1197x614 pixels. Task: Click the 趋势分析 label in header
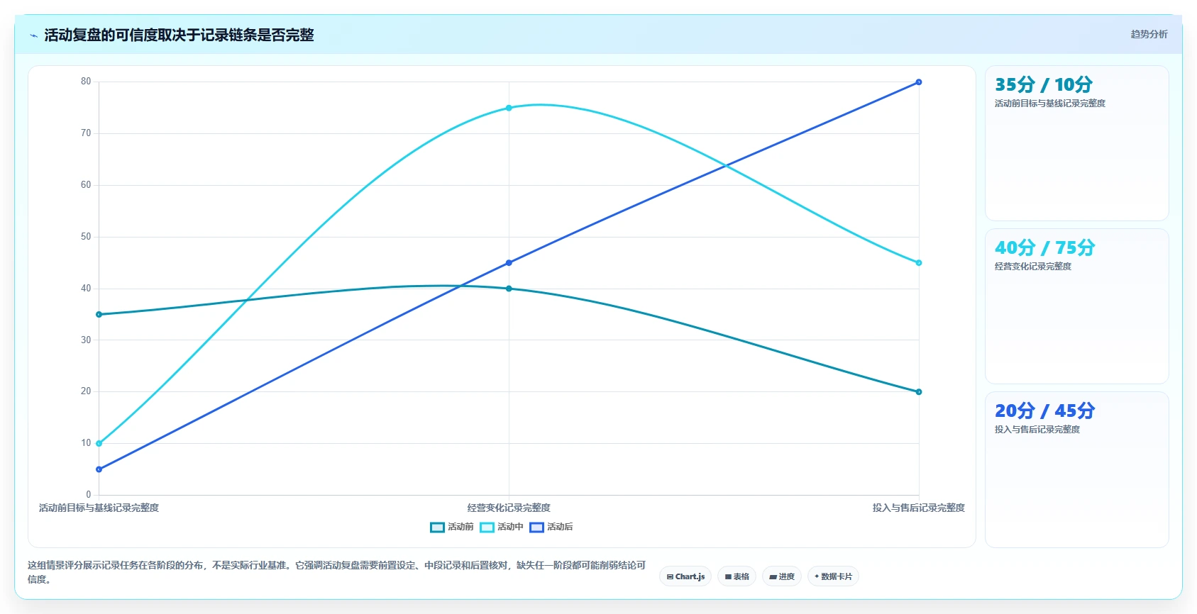pyautogui.click(x=1149, y=34)
